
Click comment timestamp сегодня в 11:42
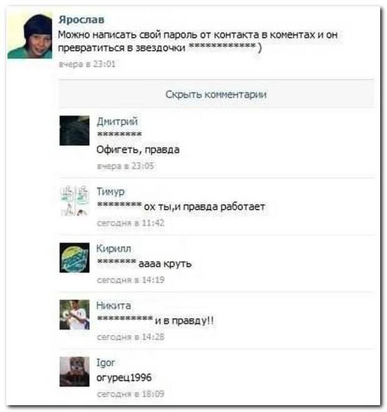coord(130,223)
